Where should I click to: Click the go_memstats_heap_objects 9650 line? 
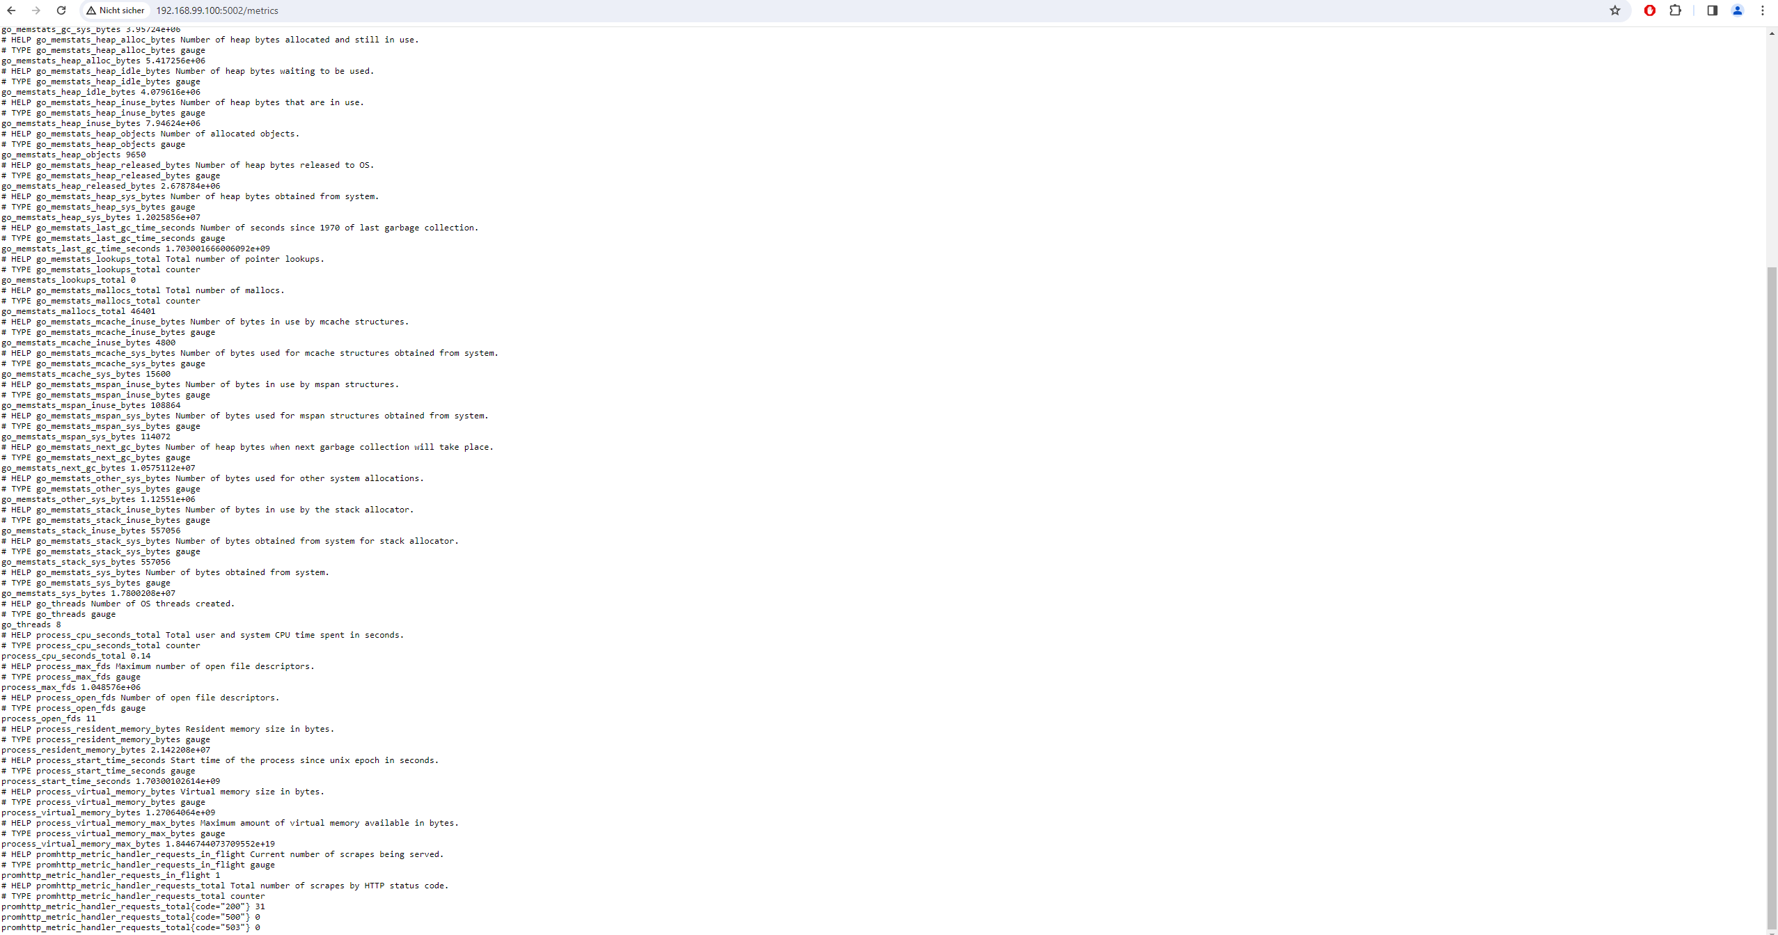coord(74,155)
